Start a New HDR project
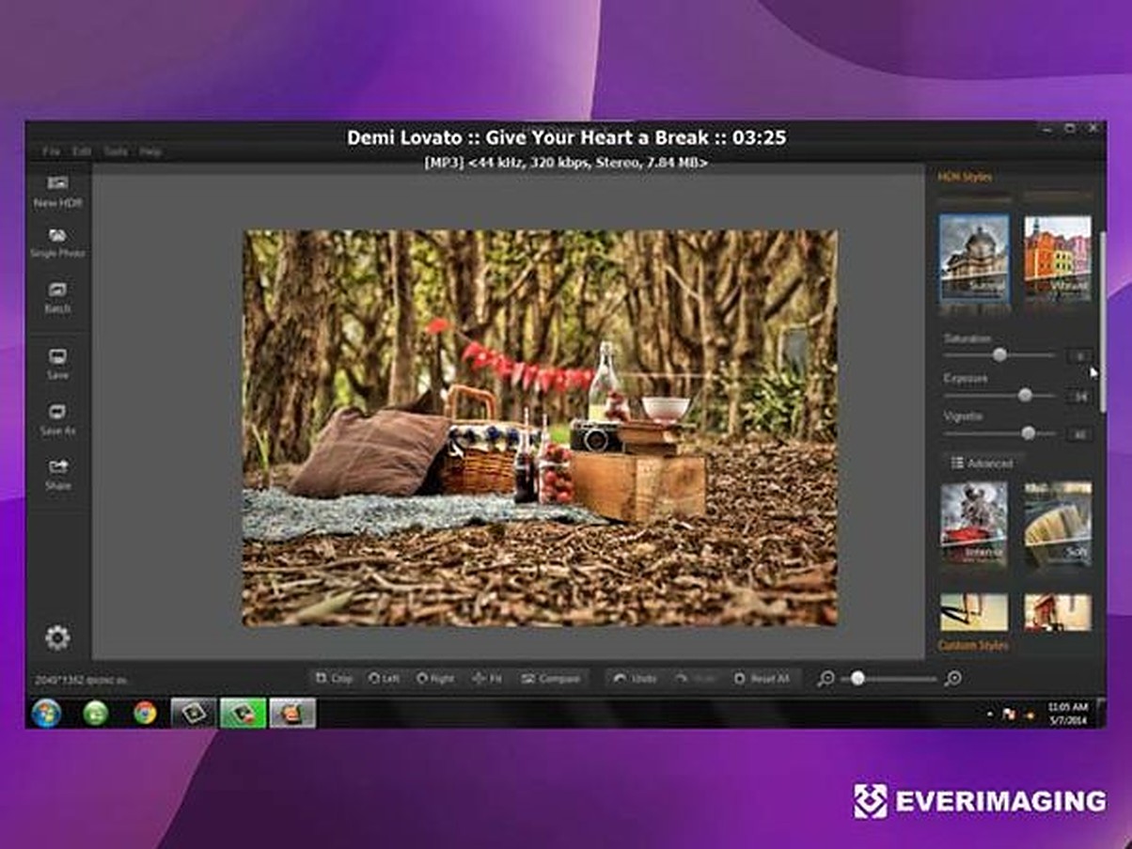Viewport: 1132px width, 849px height. pos(57,191)
